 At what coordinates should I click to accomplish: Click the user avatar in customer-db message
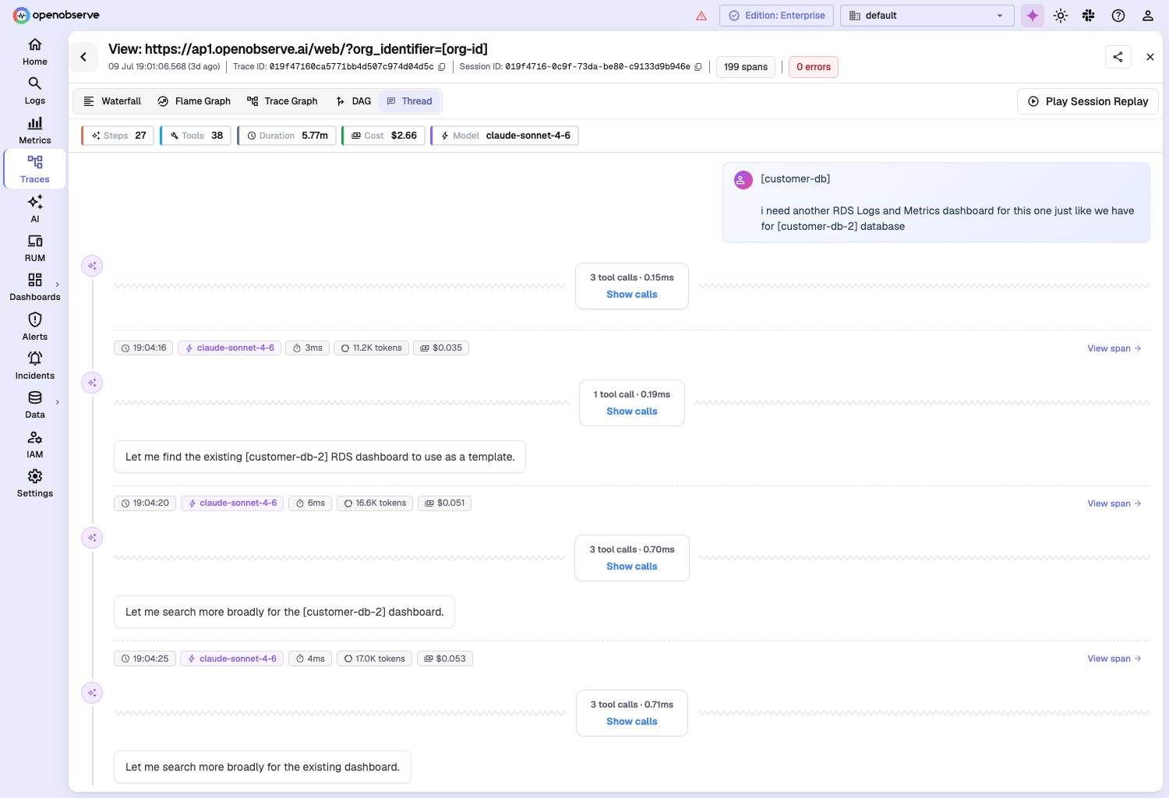click(x=743, y=180)
